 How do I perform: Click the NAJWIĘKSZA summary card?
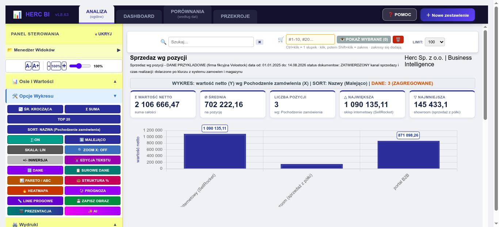tap(372, 104)
